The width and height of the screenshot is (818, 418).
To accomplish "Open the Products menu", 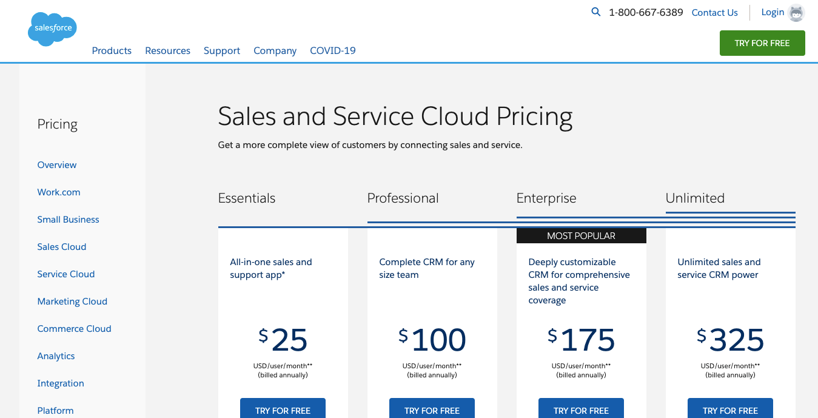I will tap(112, 51).
